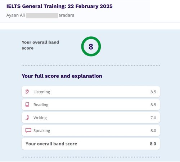Viewport: 180px width, 162px height.
Task: Select the Listening score value 8.5
Action: (153, 92)
